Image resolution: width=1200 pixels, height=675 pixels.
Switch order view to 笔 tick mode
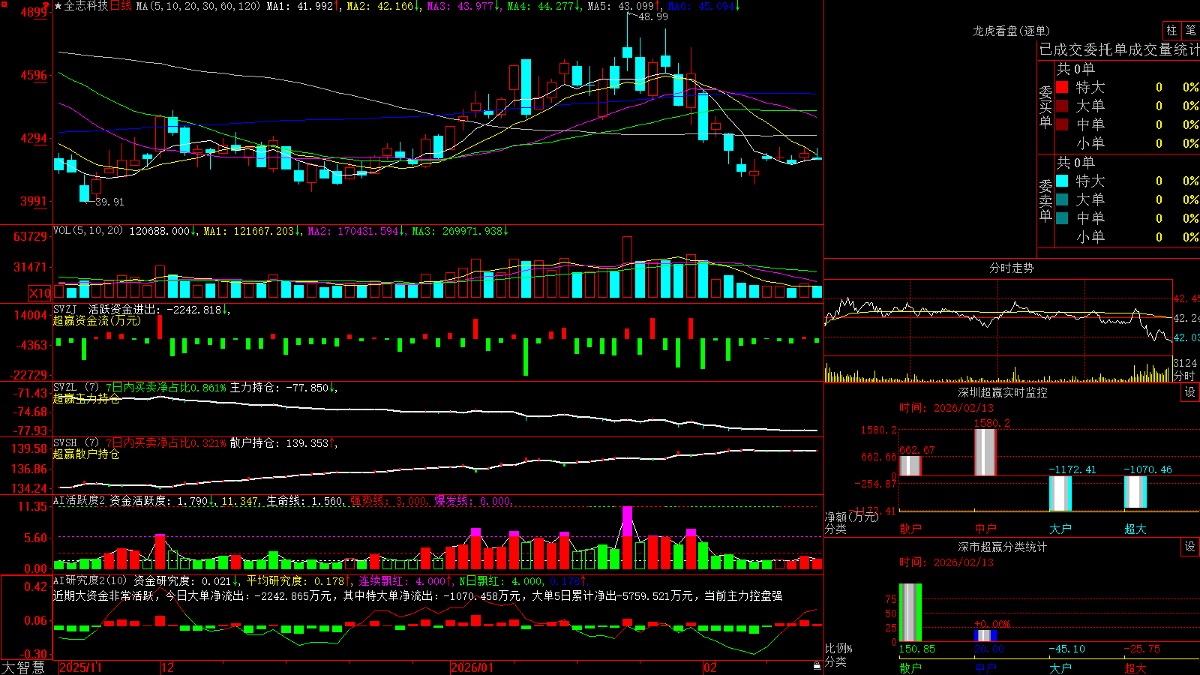[x=1190, y=30]
